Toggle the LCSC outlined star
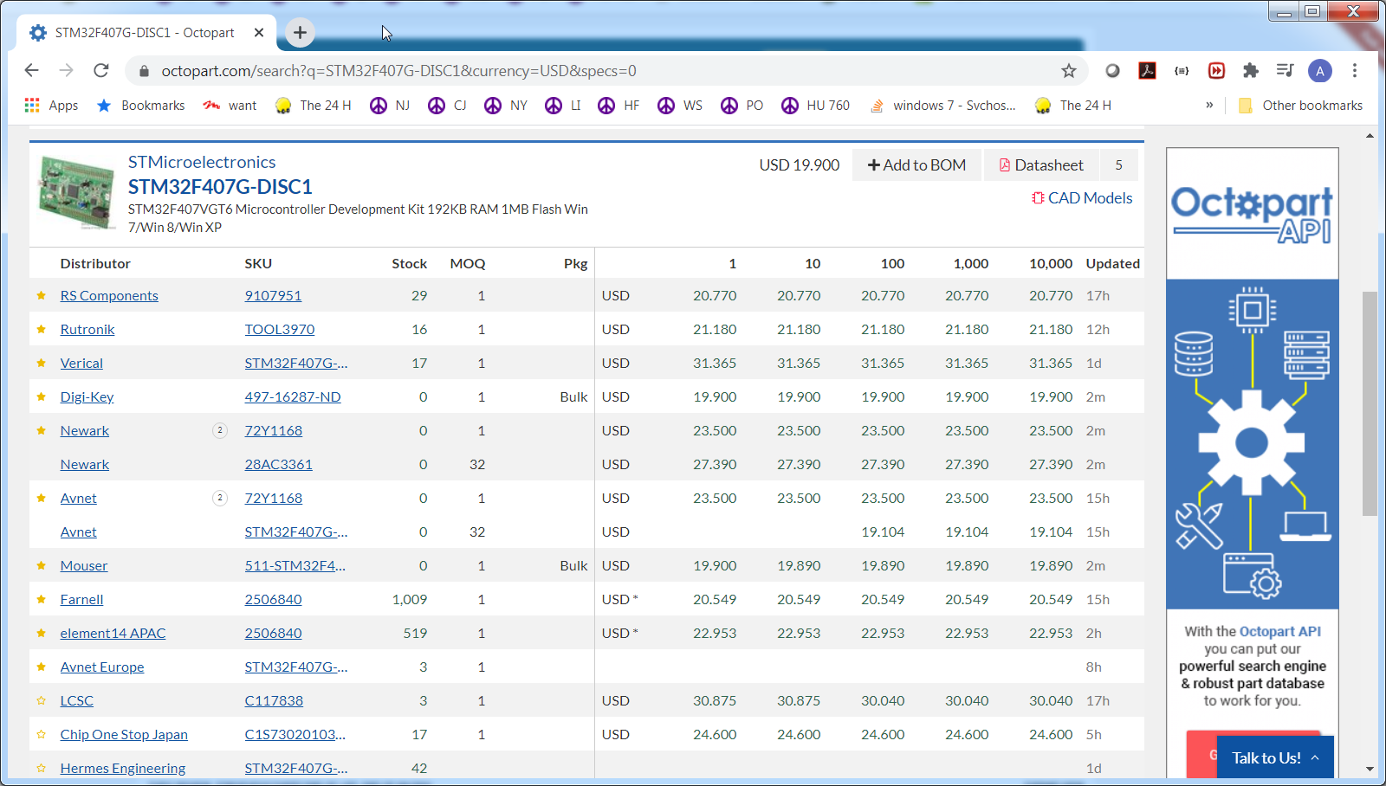 [41, 701]
